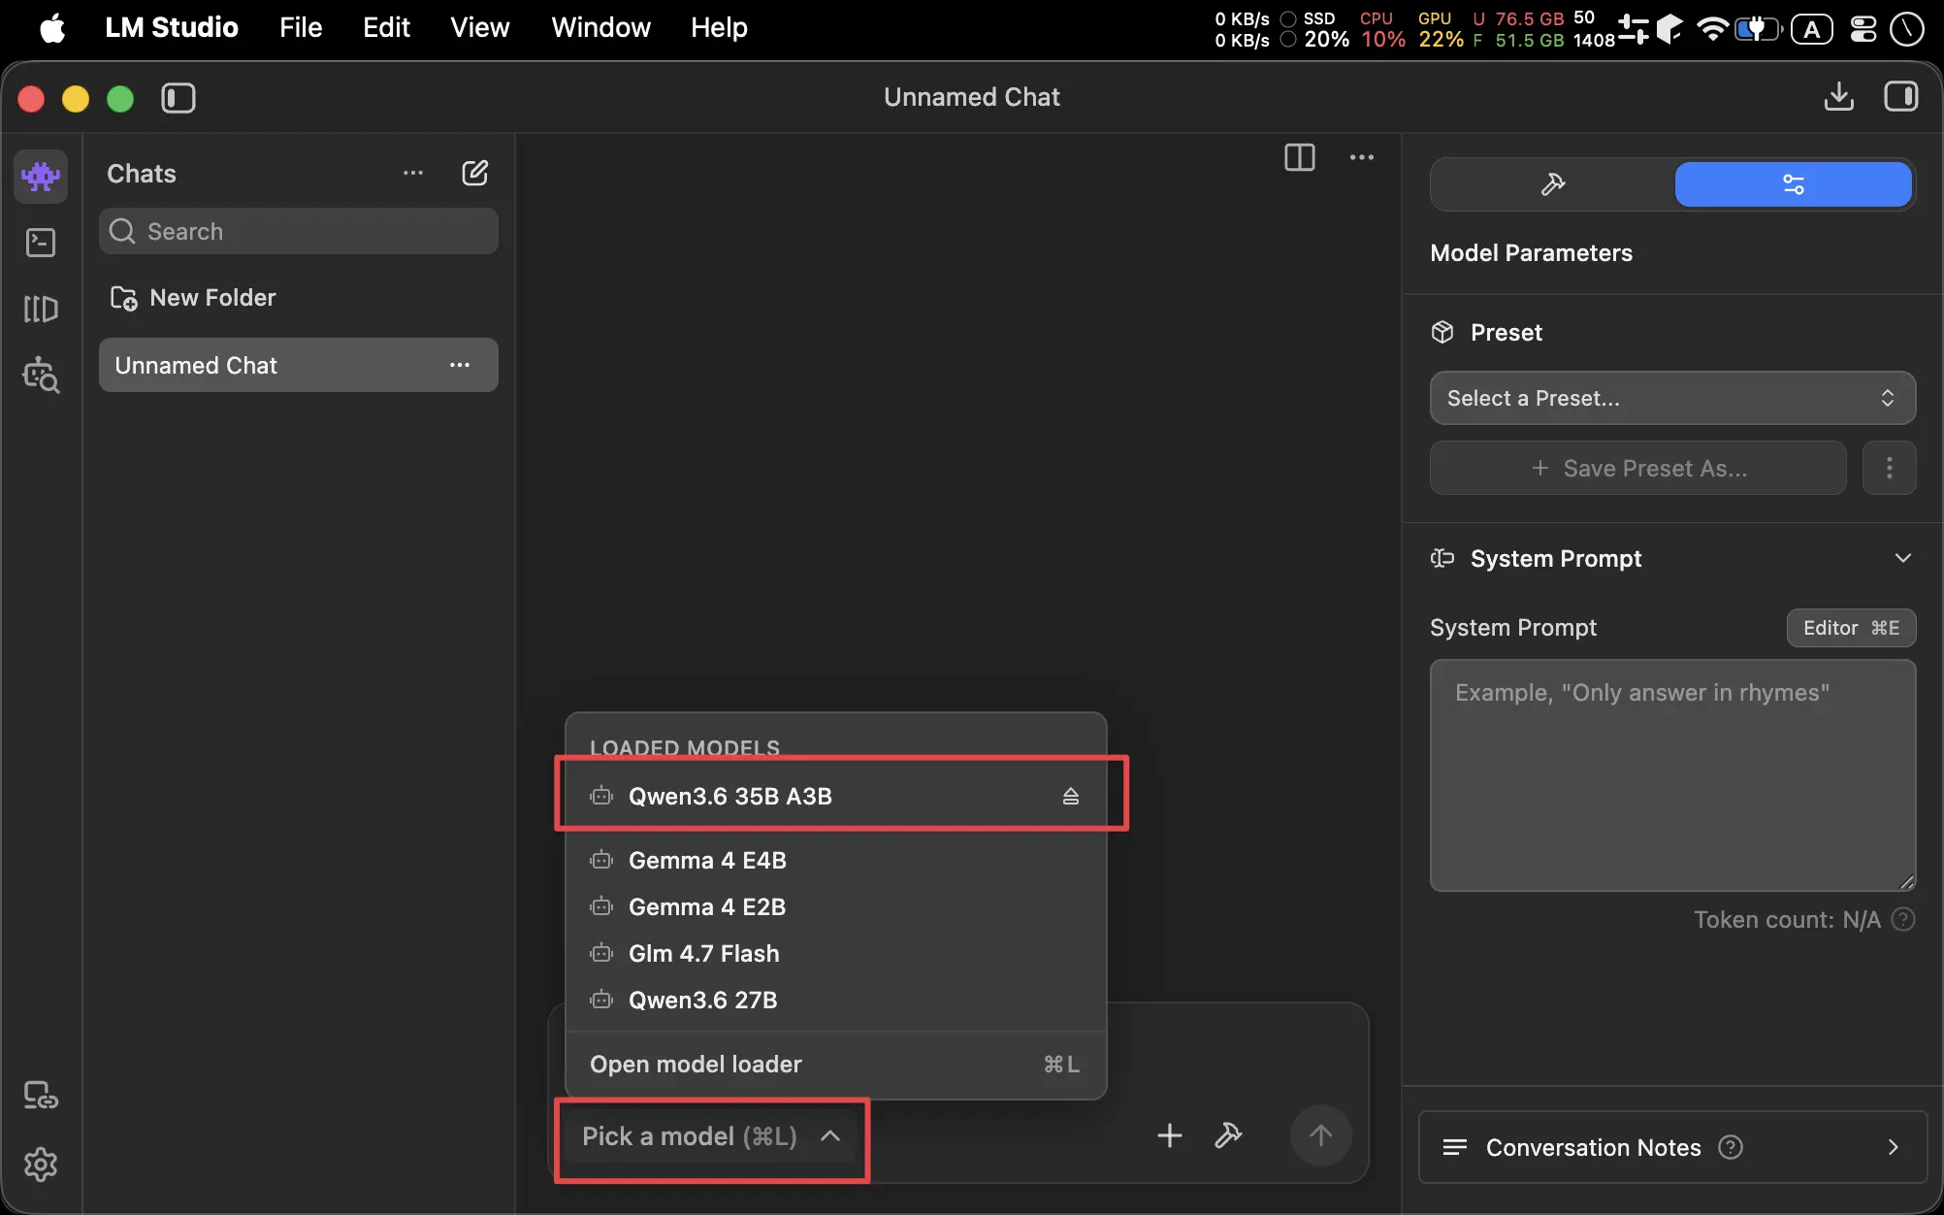Open the Wi-Fi status menu
Screen dimensions: 1944x1215
point(1712,29)
